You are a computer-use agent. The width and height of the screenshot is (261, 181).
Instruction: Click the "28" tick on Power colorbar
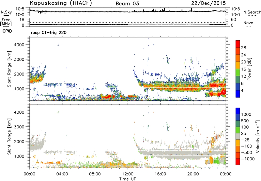point(243,48)
